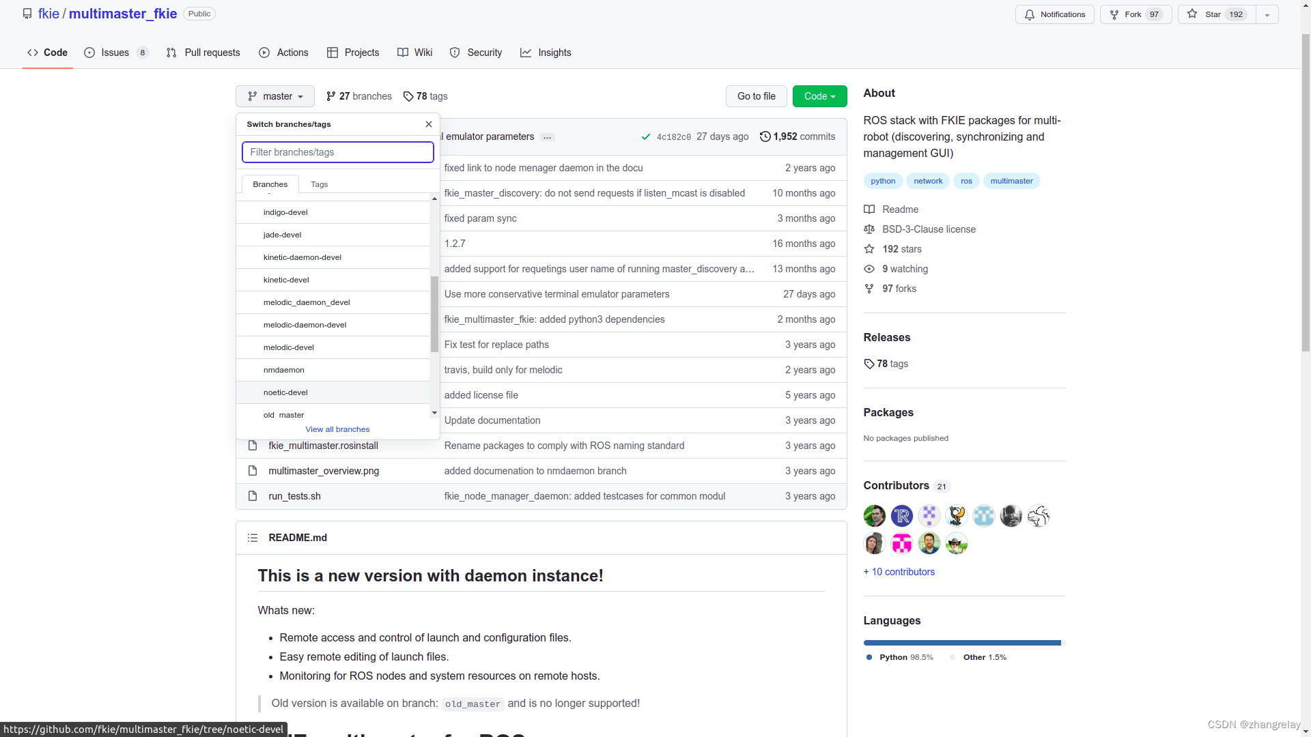Select the noetic-devel branch

click(x=285, y=392)
